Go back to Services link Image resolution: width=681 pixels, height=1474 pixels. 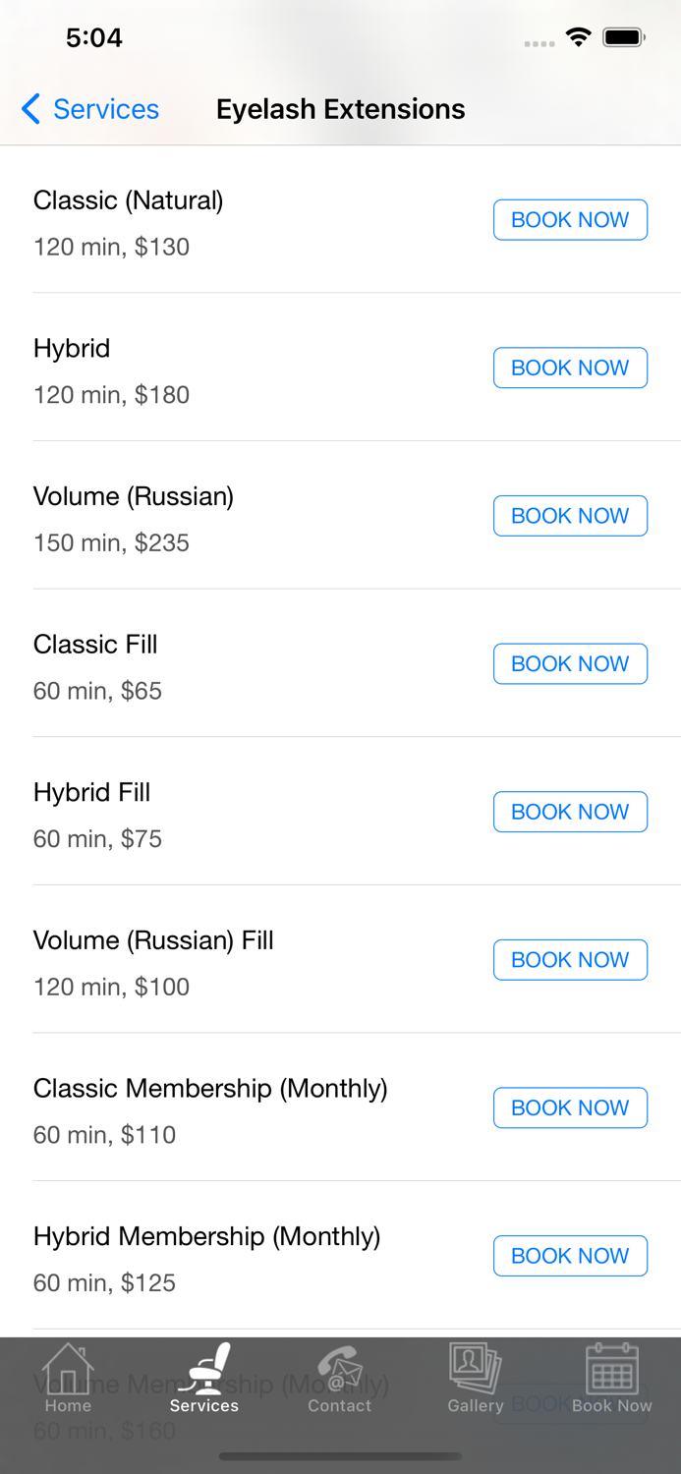tap(105, 109)
